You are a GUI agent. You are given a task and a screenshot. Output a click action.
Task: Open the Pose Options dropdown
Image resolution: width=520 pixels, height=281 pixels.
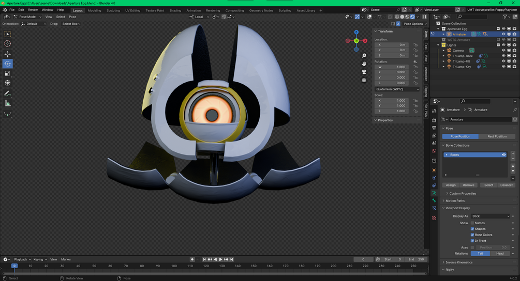coord(415,24)
